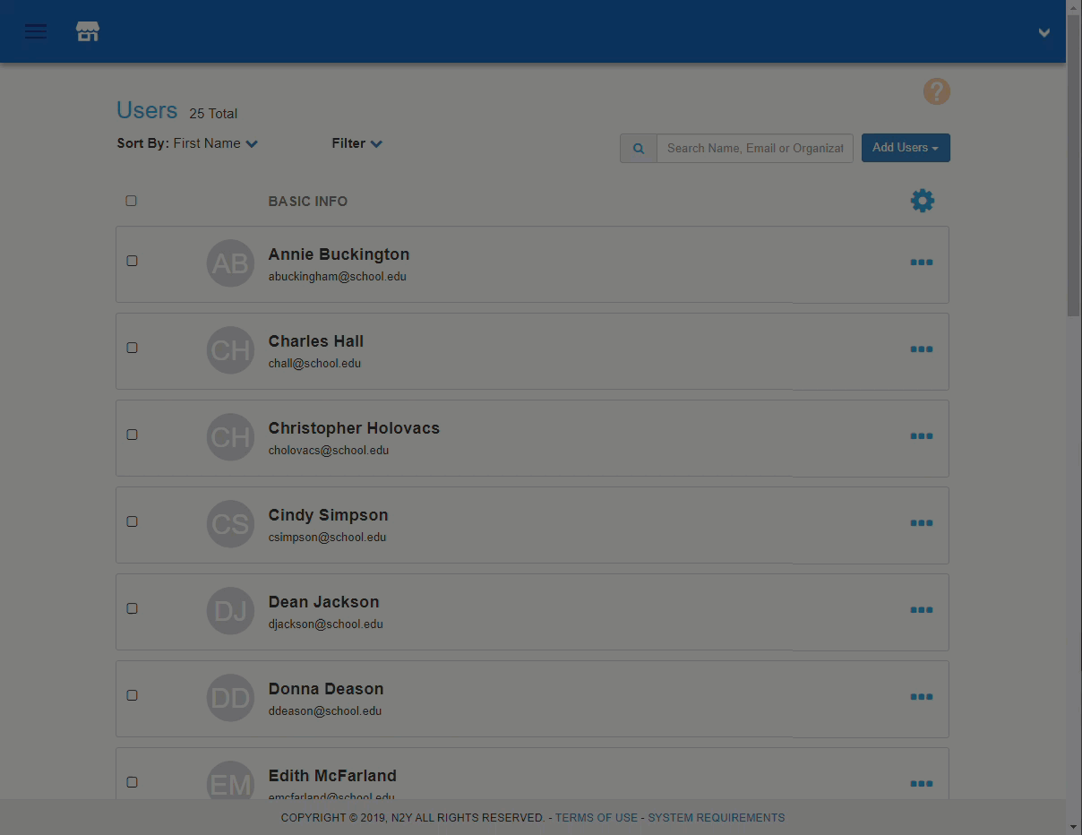Click the storefront icon in header

[88, 32]
